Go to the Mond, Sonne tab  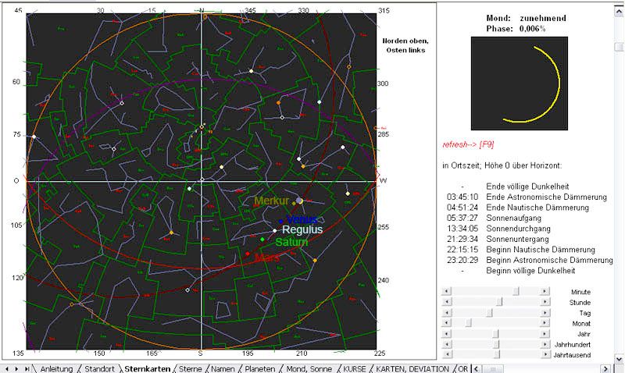[x=310, y=368]
